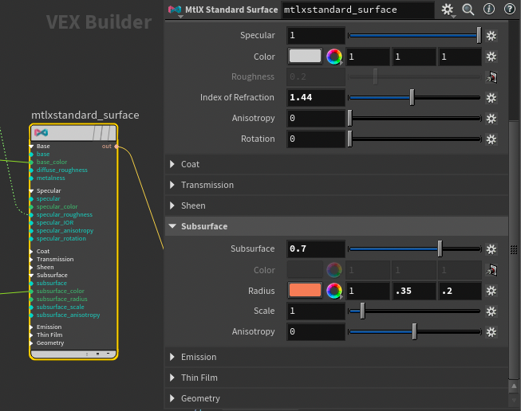
Task: Collapse the Specular group on the node
Action: pyautogui.click(x=32, y=190)
